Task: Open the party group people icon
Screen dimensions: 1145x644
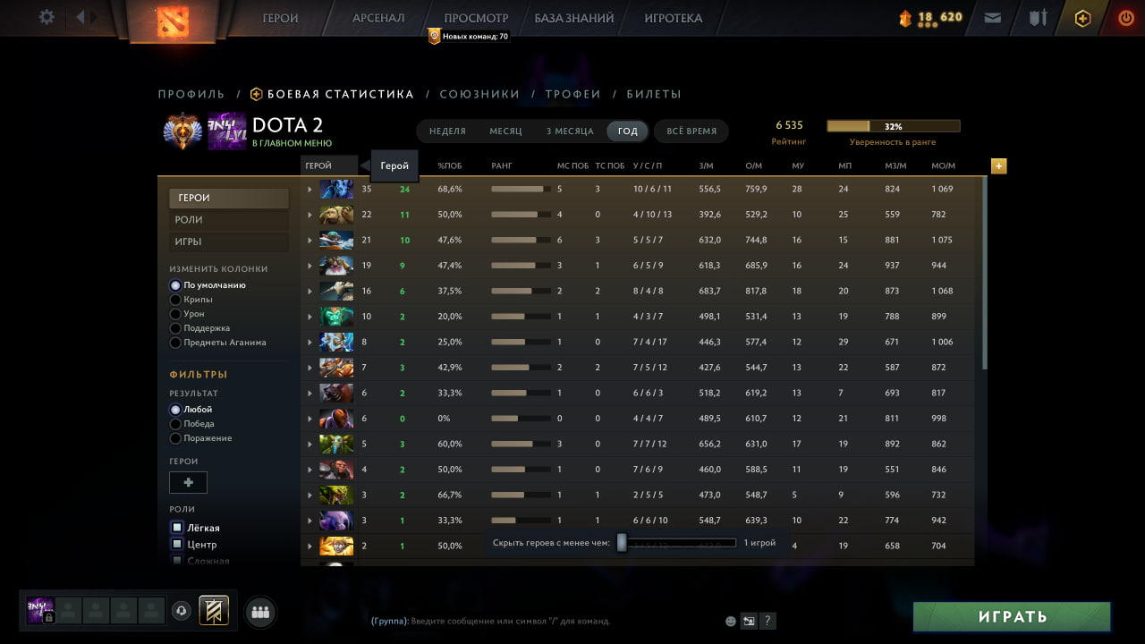Action: pos(260,612)
